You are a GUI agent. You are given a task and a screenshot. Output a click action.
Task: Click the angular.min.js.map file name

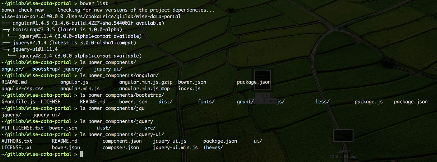(144, 89)
